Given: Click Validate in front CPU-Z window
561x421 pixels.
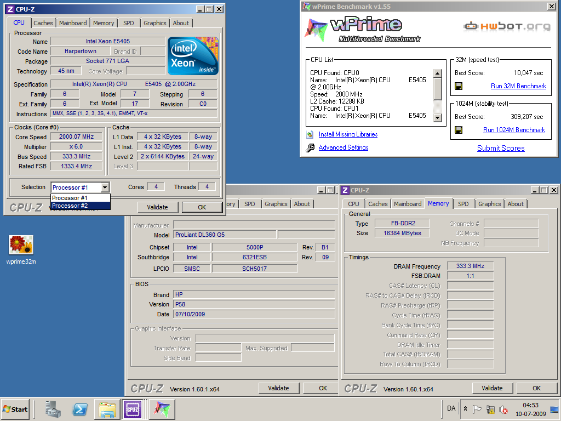Looking at the screenshot, I should pos(157,207).
